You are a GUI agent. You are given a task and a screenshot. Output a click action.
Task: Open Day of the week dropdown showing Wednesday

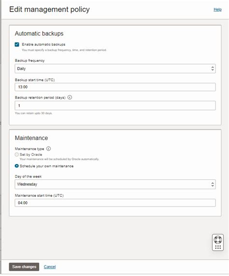point(115,184)
